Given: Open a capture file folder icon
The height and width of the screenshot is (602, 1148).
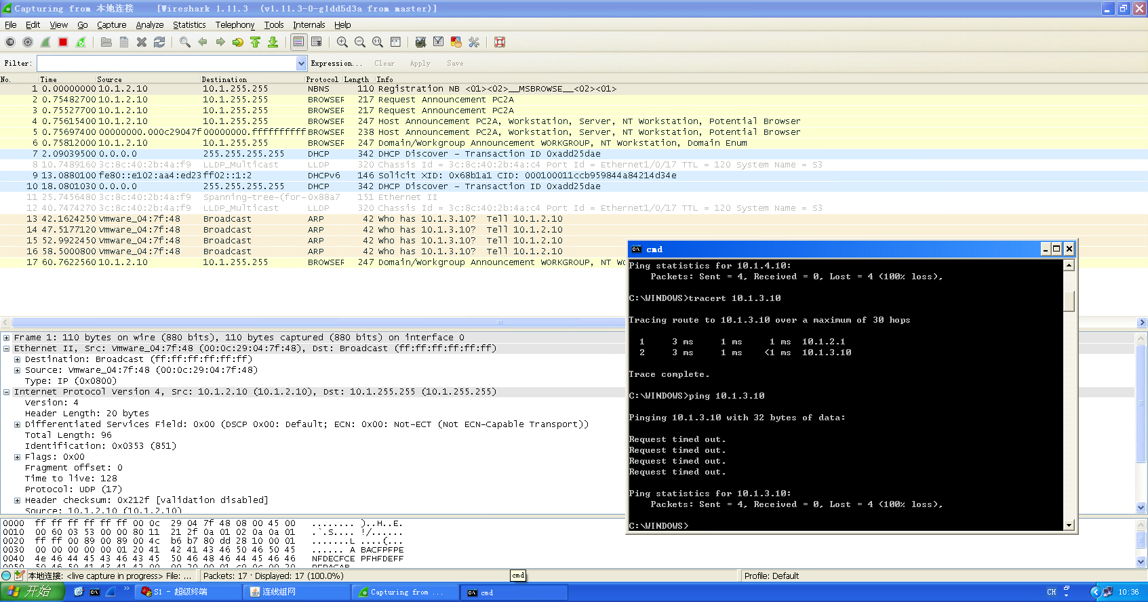Looking at the screenshot, I should pos(106,42).
